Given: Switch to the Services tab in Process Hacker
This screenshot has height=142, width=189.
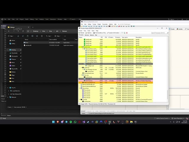Looking at the screenshot, I should (87, 35).
